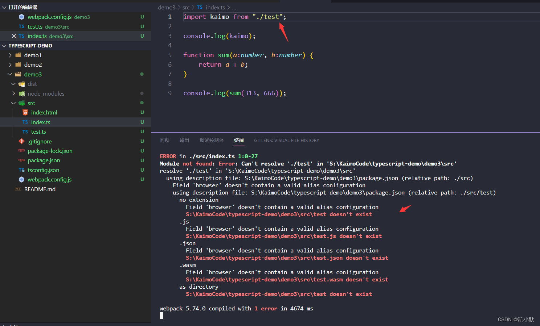This screenshot has height=326, width=540.
Task: Collapse the open editors section
Action: pyautogui.click(x=4, y=7)
